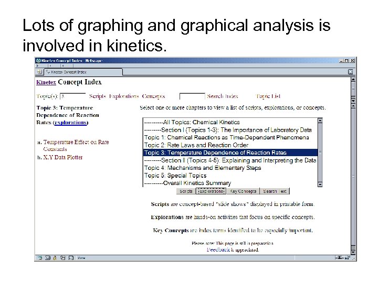Image resolution: width=378 pixels, height=283 pixels.
Task: Select Topic 3: Temperature Dependence of Reaction Rates
Action: click(230, 153)
